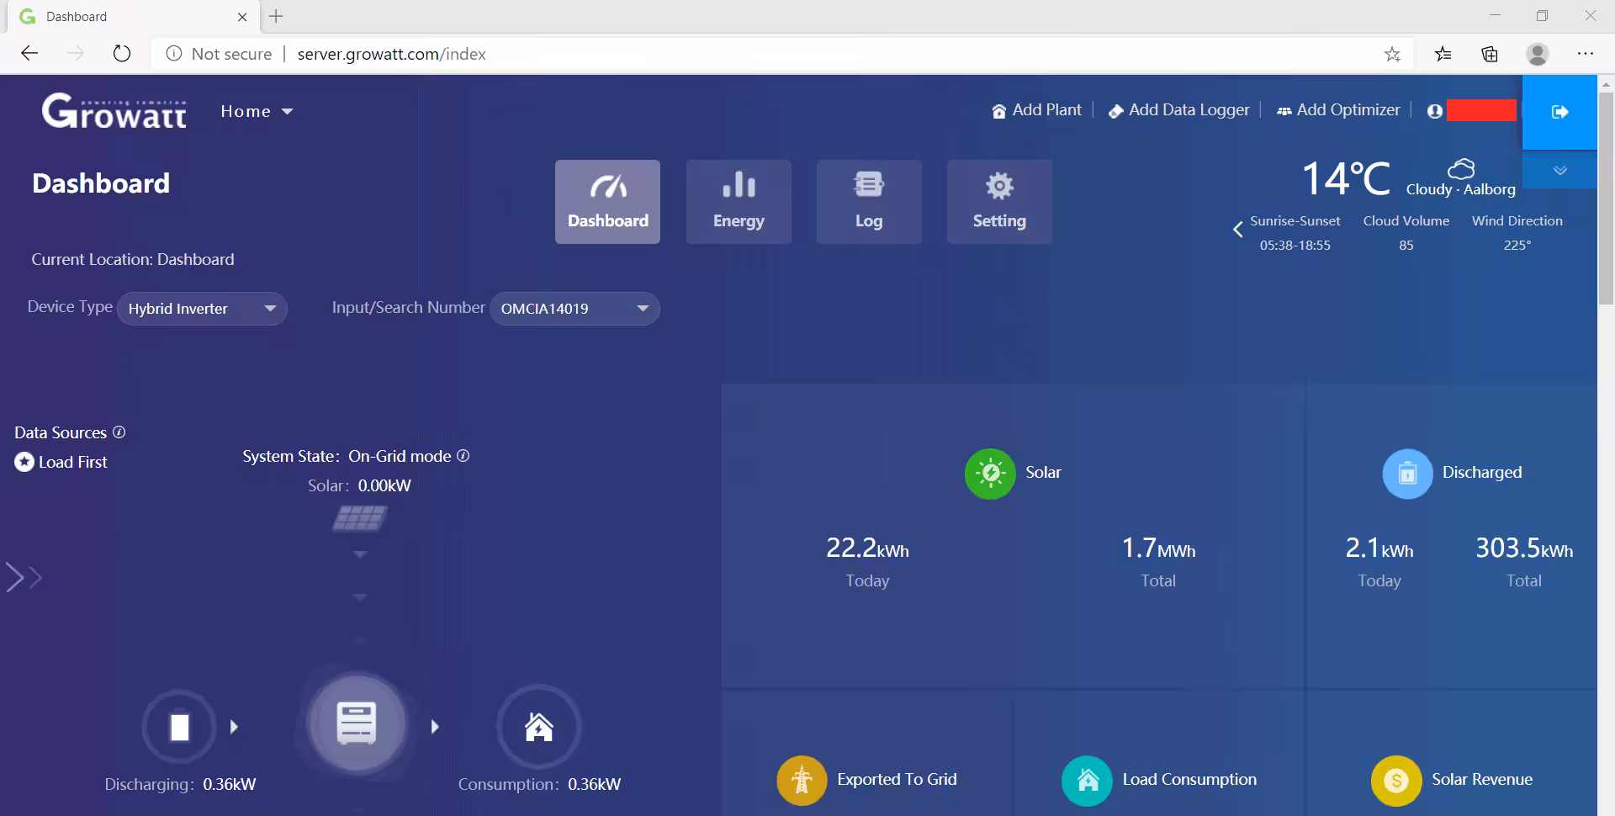Click the Consumption 0.36kW reading
The height and width of the screenshot is (816, 1615).
point(539,784)
